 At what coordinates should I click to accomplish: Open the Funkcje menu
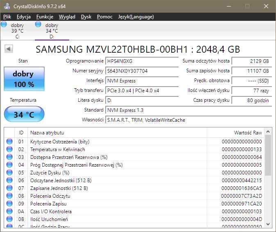click(x=45, y=17)
